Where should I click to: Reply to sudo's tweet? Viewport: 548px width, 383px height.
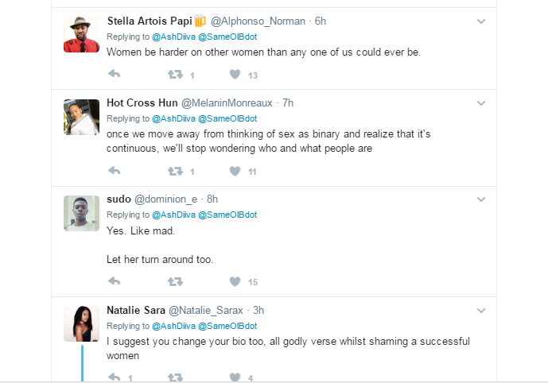coord(114,281)
